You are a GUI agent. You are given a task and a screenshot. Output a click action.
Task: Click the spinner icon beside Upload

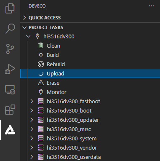tap(41, 73)
